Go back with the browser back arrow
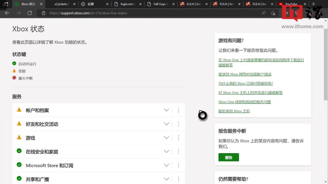This screenshot has width=328, height=184. pyautogui.click(x=7, y=13)
